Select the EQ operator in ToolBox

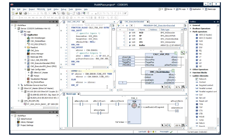[199, 51]
